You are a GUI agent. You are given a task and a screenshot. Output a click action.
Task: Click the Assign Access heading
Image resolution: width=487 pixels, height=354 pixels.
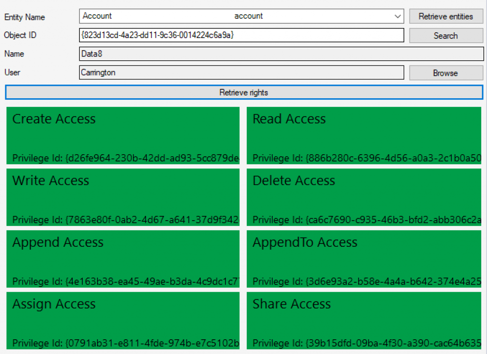[x=54, y=304]
